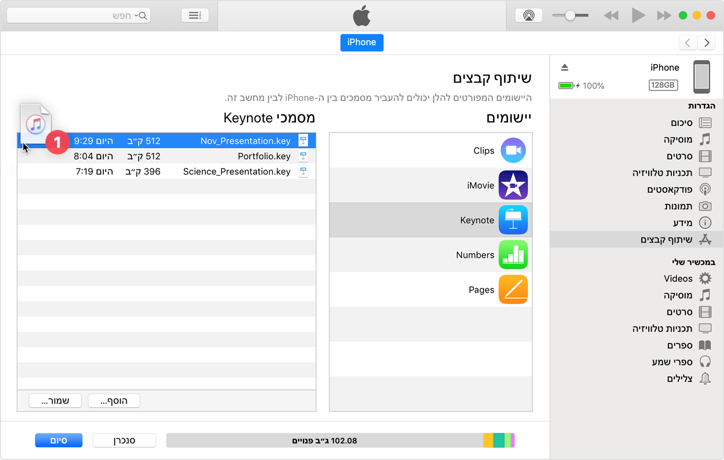
Task: Go forward with the right chevron
Action: (706, 43)
